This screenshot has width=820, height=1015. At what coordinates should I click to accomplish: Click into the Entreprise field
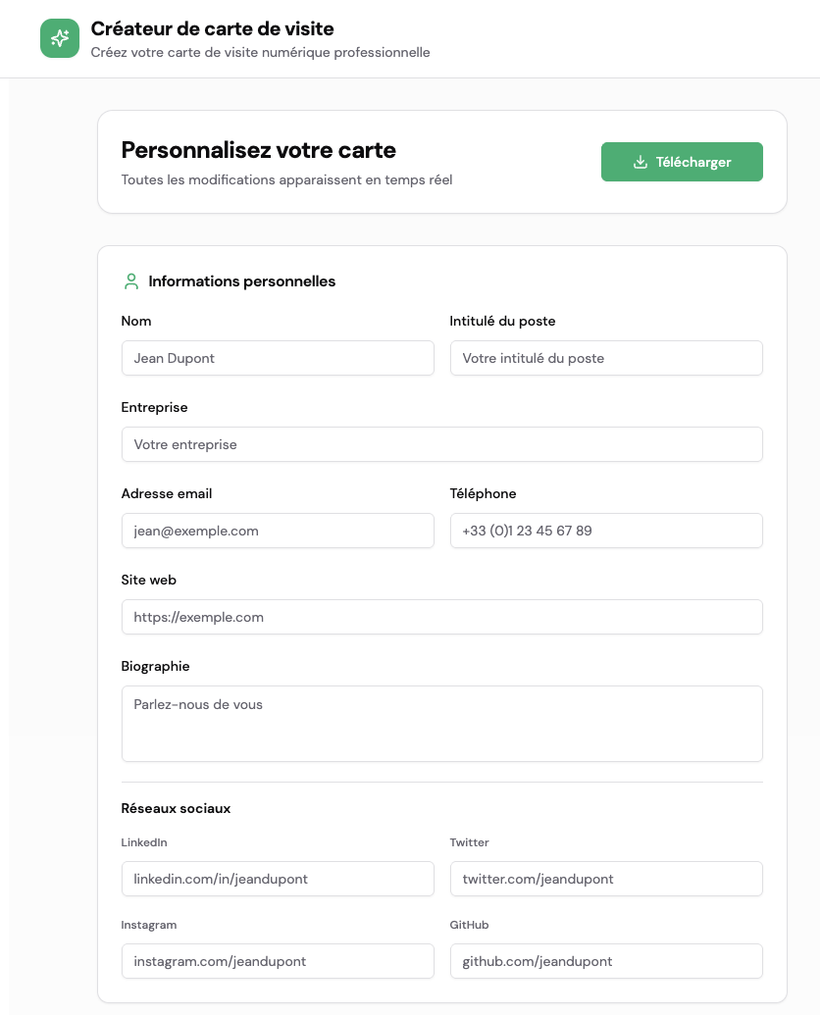coord(441,444)
